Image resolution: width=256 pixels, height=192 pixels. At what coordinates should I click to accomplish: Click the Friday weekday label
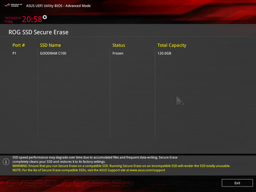coord(9,22)
